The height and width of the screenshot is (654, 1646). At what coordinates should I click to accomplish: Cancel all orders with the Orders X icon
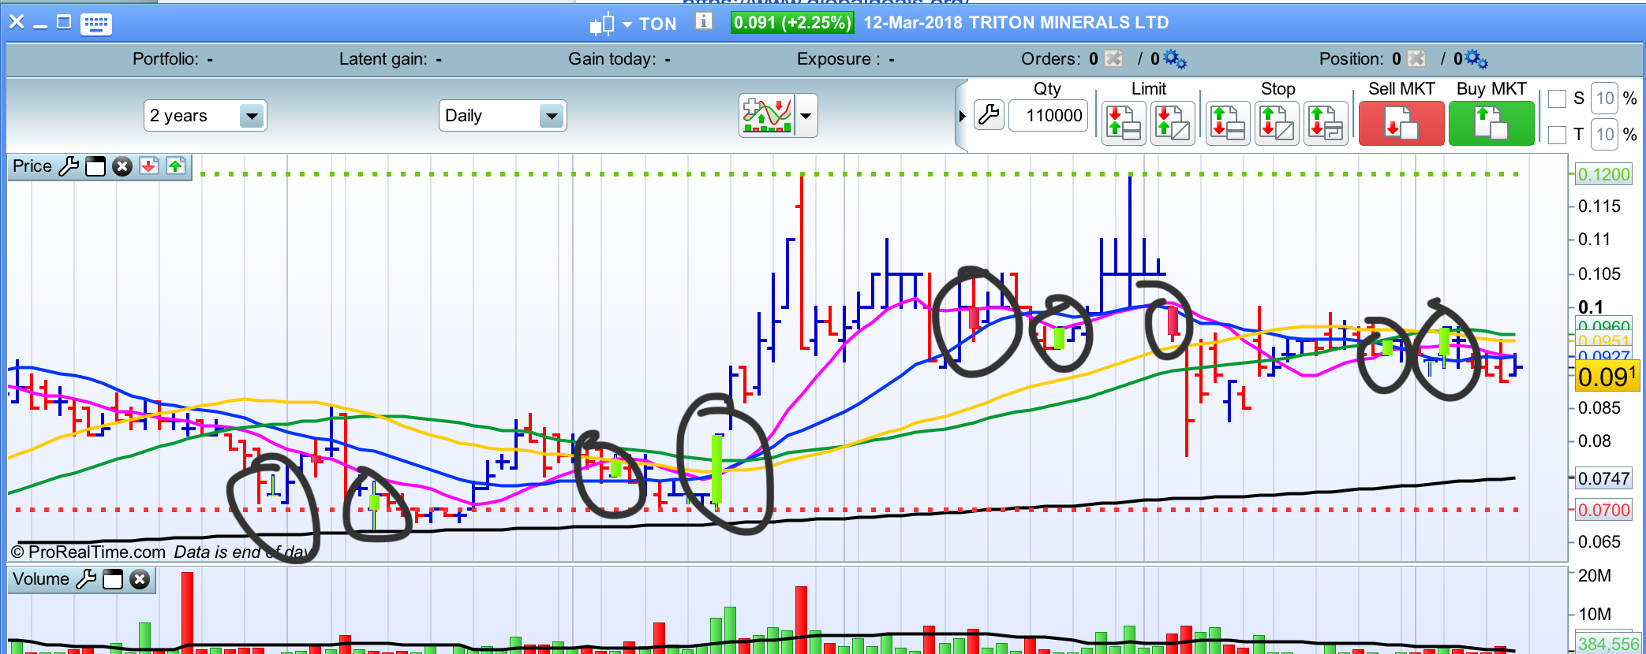(x=1113, y=58)
